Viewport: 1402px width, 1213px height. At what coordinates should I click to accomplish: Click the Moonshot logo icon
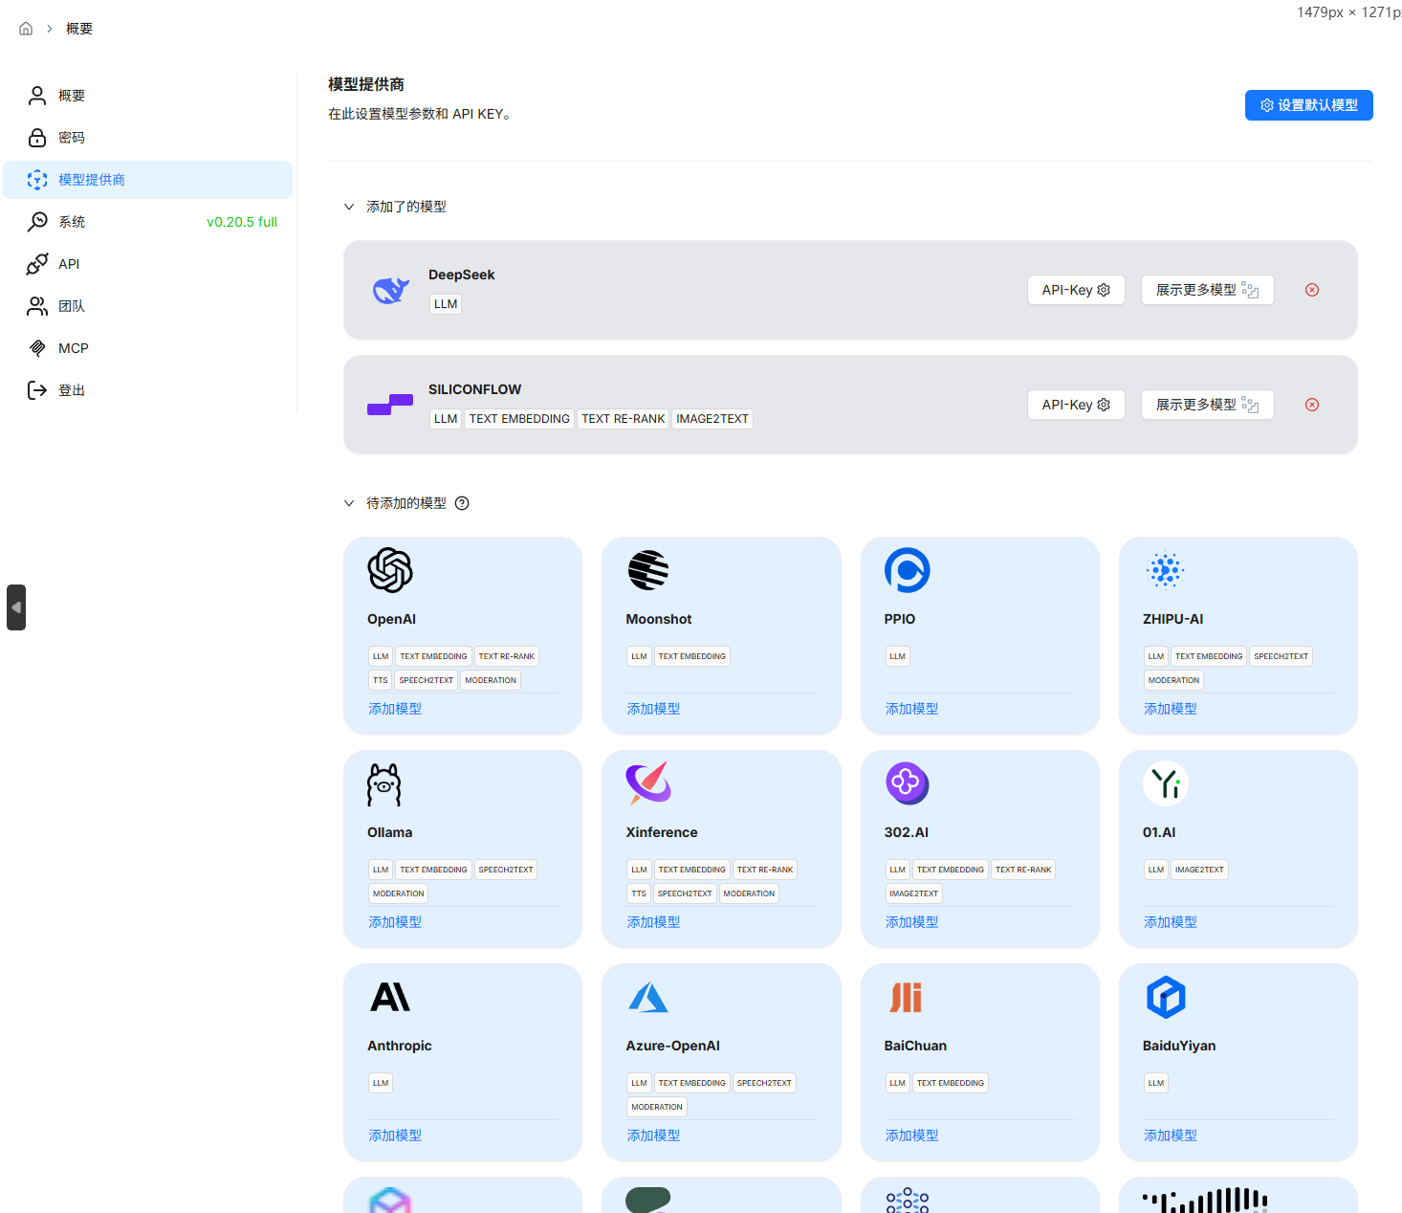point(648,570)
